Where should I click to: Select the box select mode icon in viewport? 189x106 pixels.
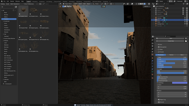click(x=63, y=6)
